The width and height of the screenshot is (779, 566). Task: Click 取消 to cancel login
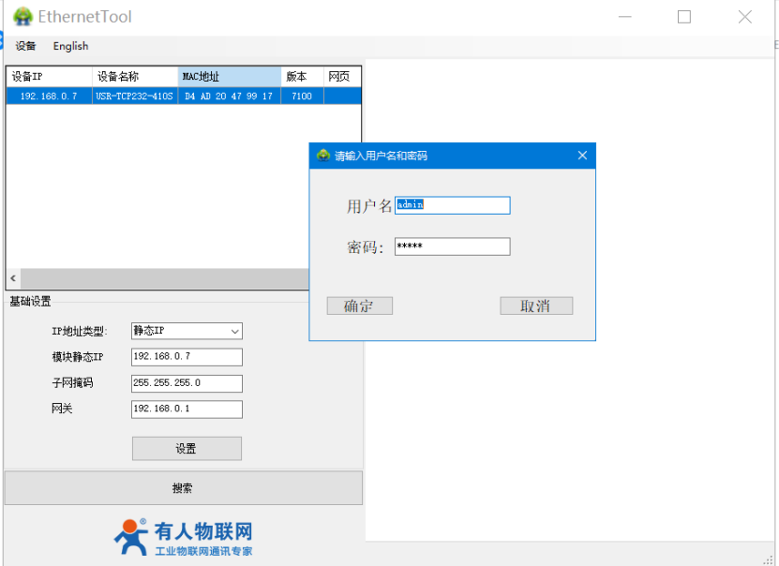click(x=535, y=306)
